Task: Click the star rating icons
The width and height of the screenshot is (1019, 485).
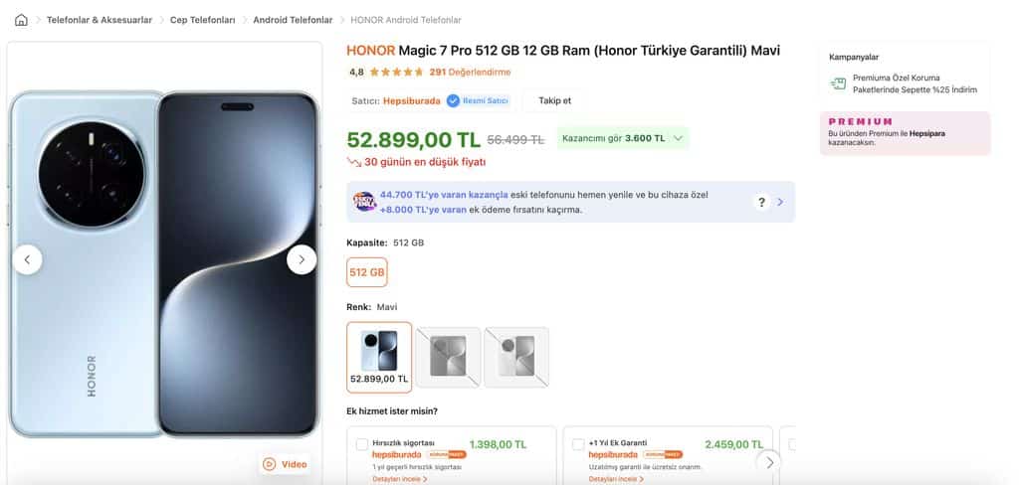Action: coord(396,72)
